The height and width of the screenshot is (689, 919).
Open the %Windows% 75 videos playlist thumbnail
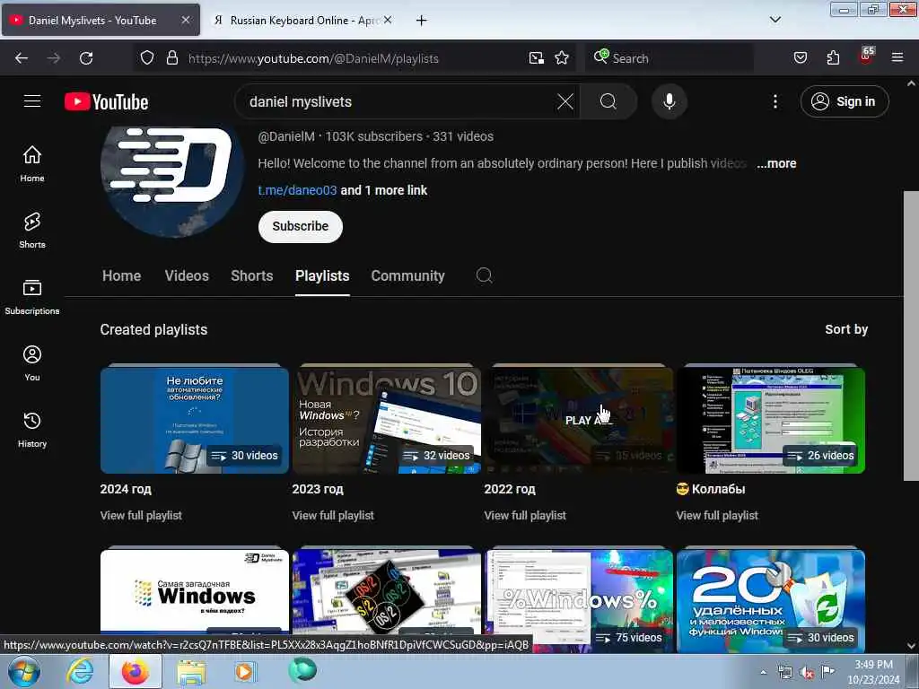coord(579,600)
